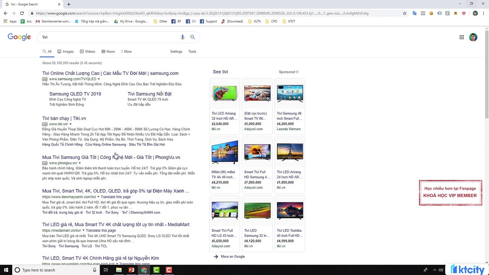The height and width of the screenshot is (275, 489).
Task: Click the blue search magnifier button
Action: pos(193,37)
